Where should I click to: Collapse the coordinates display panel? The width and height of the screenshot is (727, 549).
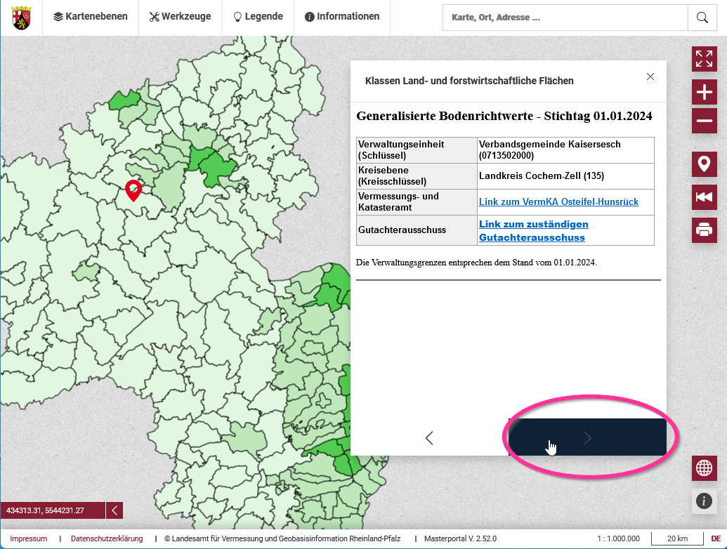(x=114, y=510)
